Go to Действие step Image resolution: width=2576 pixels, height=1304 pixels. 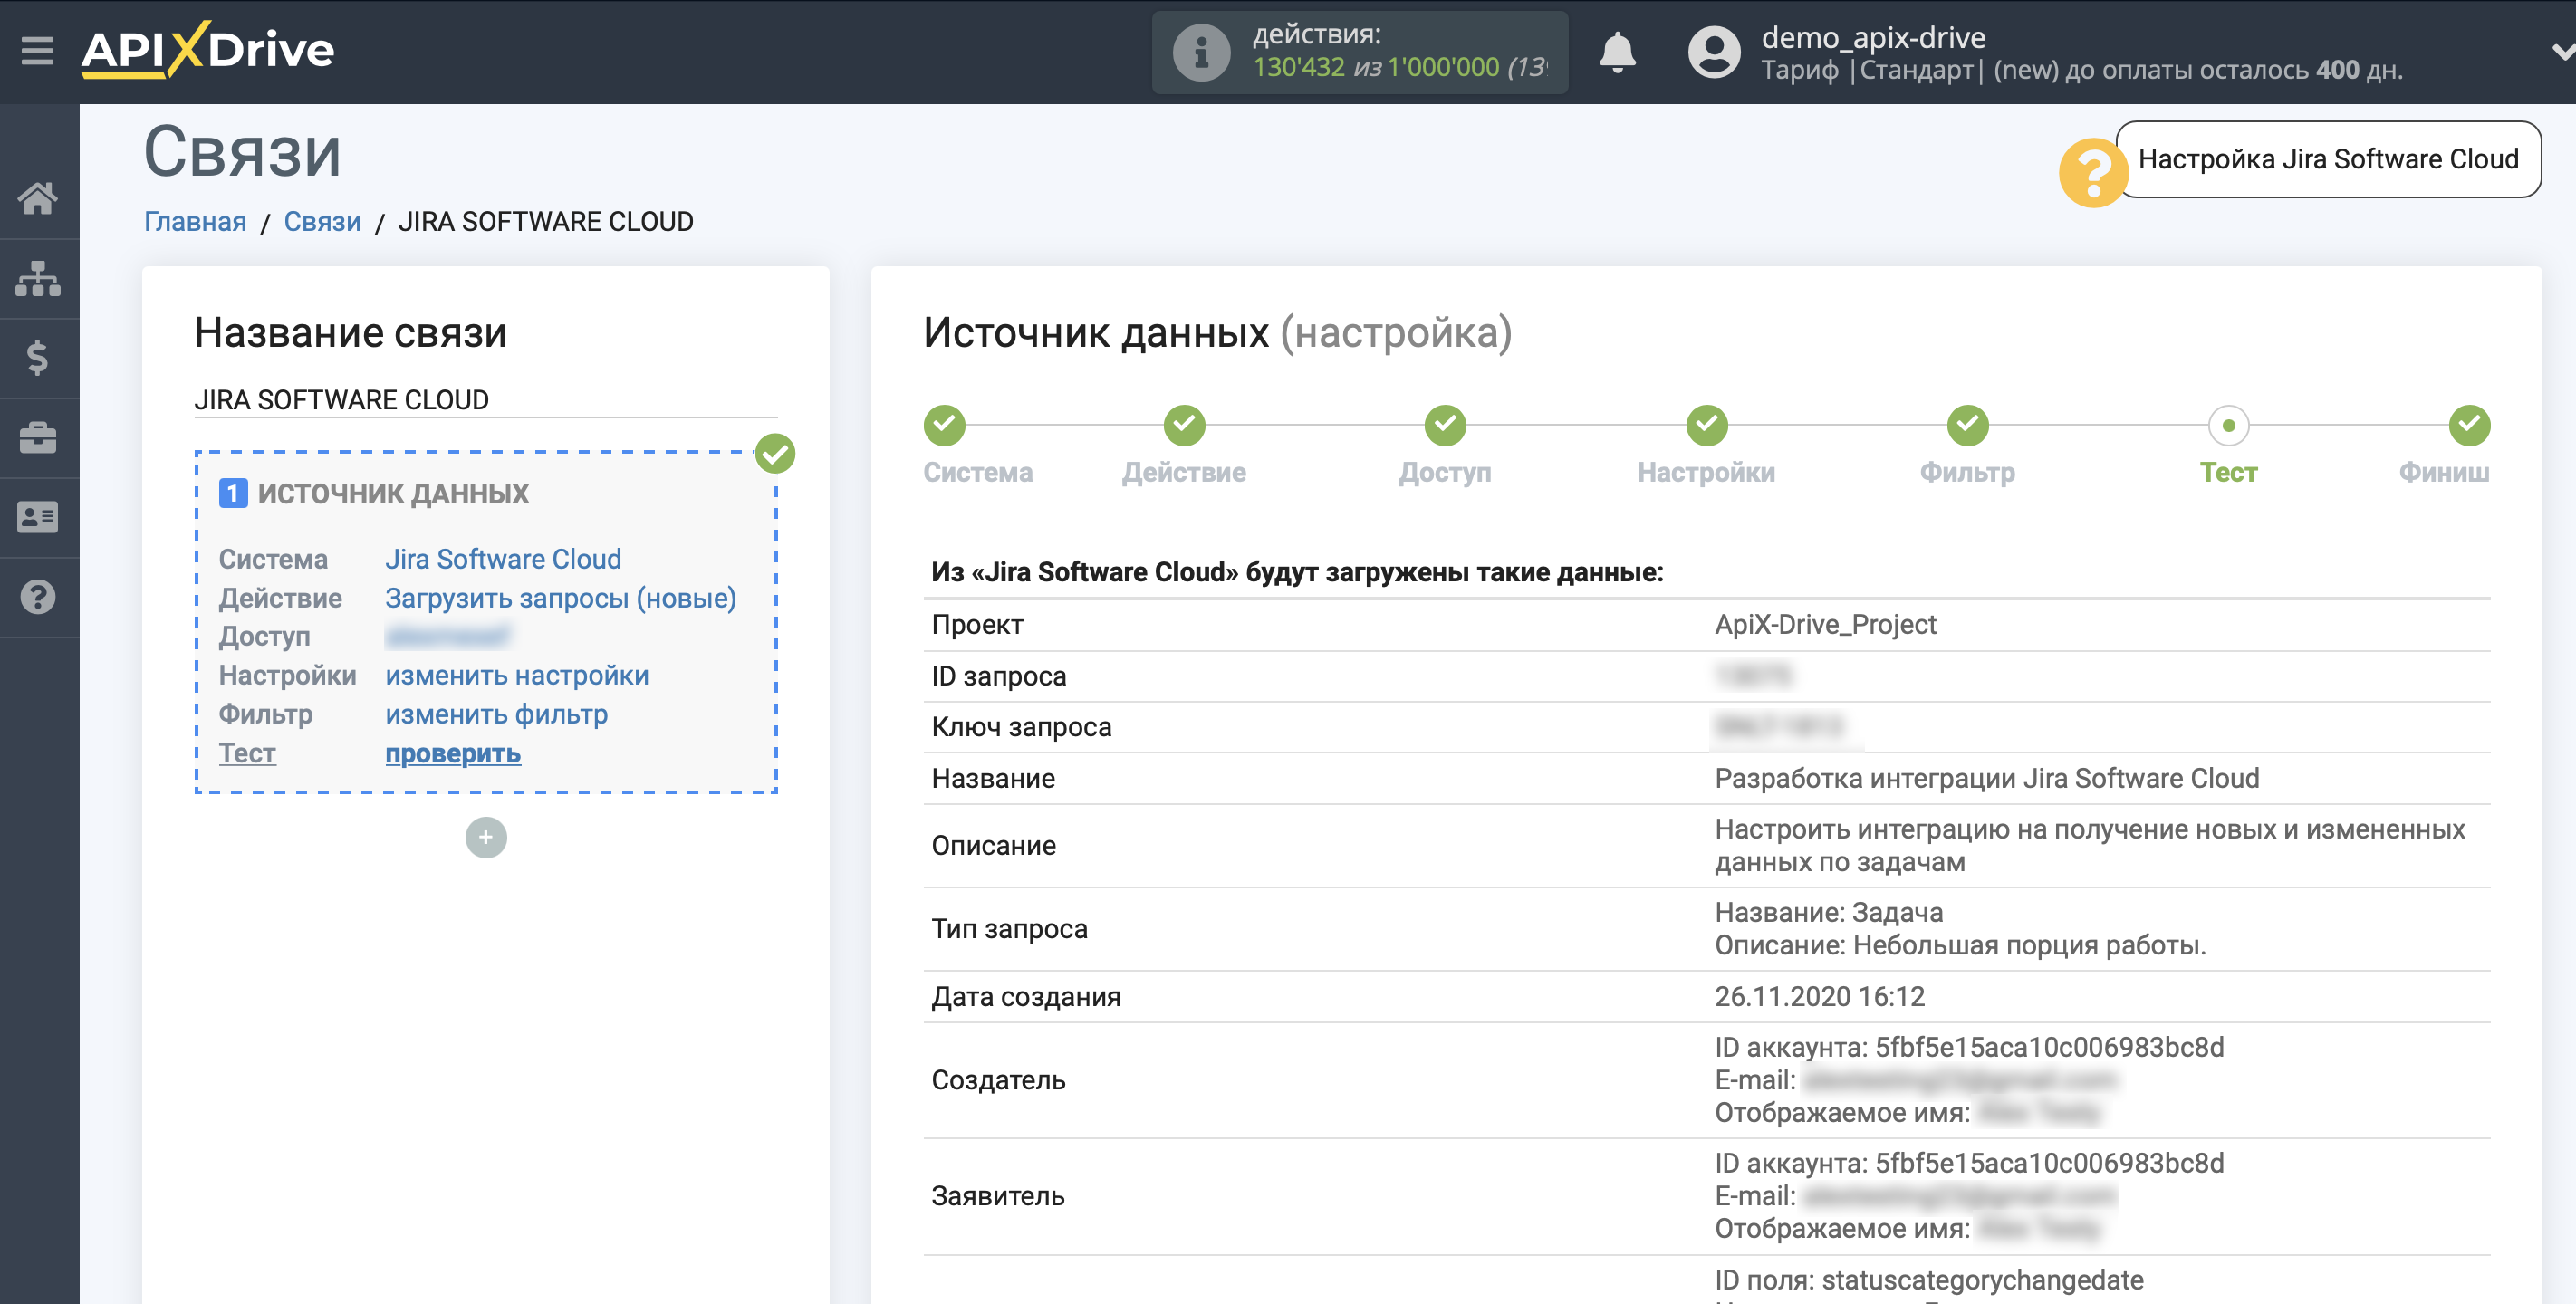click(1184, 472)
